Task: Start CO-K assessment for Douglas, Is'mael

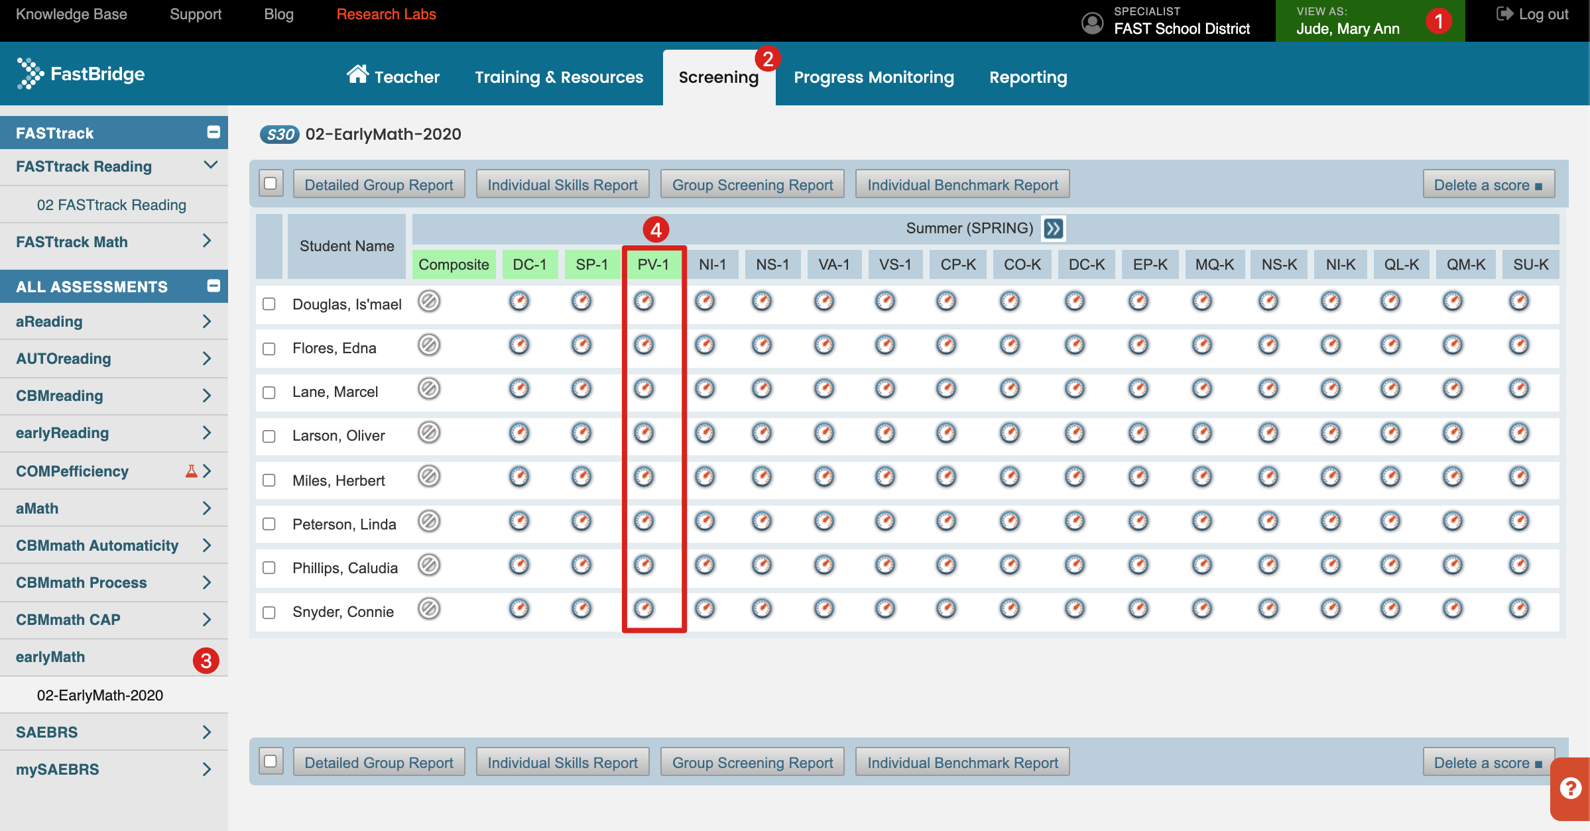Action: coord(1010,302)
